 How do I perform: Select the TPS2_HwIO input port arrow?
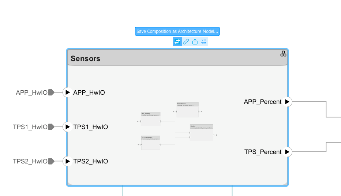[67, 161]
